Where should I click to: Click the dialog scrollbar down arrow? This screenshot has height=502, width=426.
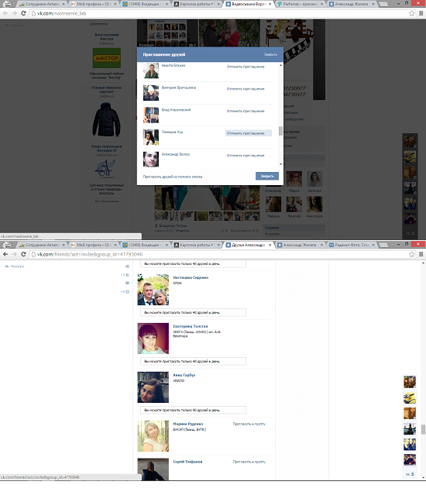tap(280, 164)
